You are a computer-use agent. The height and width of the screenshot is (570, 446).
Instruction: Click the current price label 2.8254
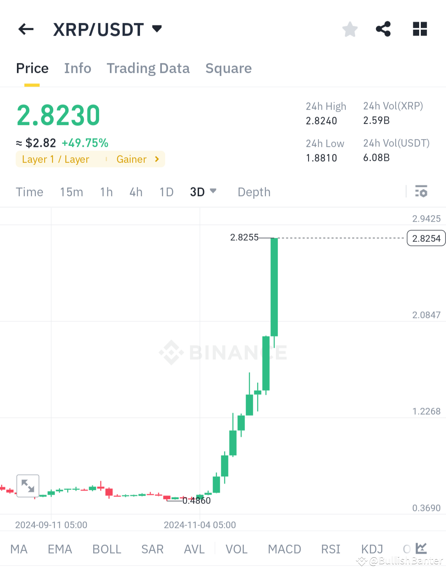point(426,238)
